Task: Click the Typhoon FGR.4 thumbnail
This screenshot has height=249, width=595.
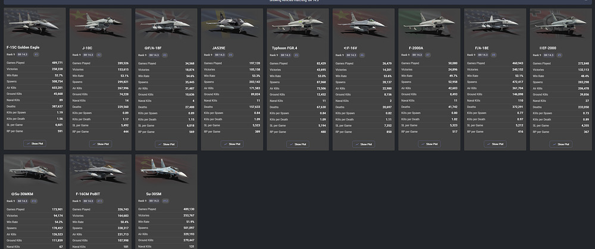Action: coord(298,24)
